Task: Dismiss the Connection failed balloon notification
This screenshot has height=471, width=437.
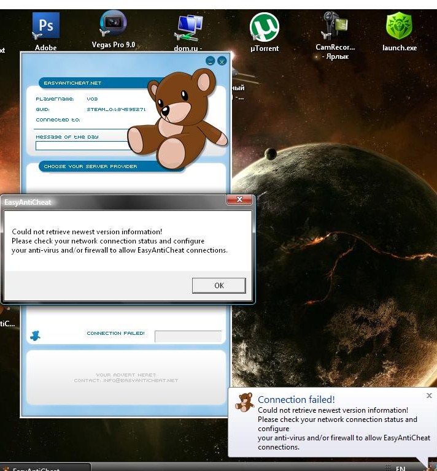Action: (x=429, y=396)
